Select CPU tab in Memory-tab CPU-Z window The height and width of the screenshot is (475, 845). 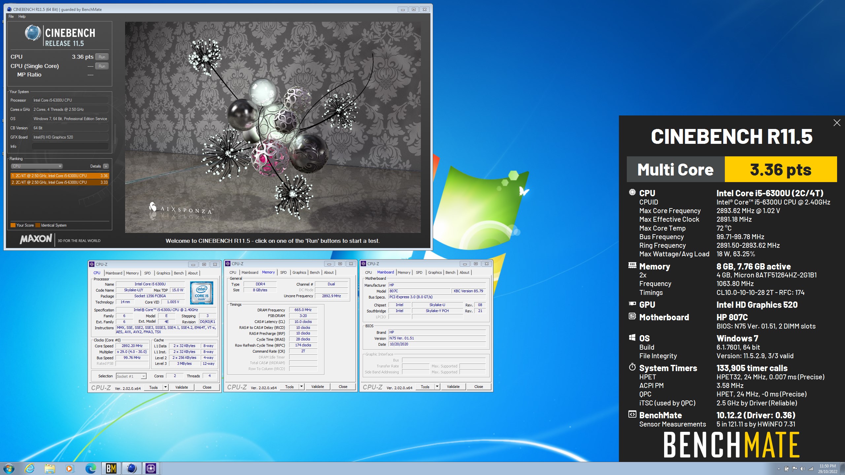tap(233, 272)
